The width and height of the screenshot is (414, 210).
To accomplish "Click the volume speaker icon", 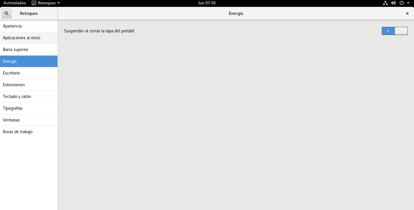I will [394, 3].
